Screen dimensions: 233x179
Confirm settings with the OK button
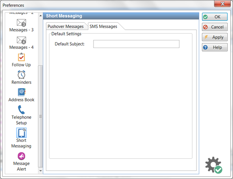click(x=214, y=17)
